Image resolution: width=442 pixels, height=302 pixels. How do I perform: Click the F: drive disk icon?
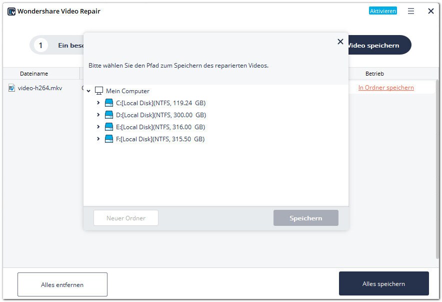click(109, 139)
